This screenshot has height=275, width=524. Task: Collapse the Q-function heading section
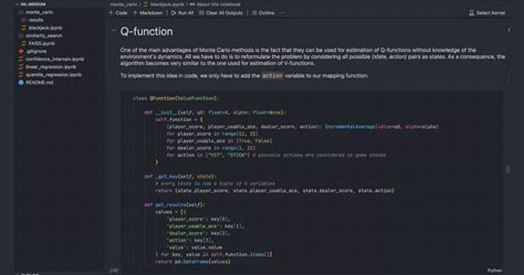113,31
